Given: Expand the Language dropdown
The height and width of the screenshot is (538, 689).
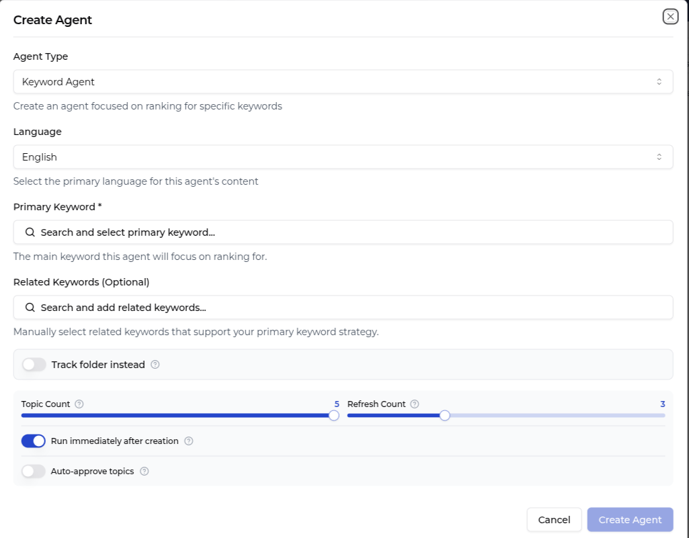Looking at the screenshot, I should point(343,157).
